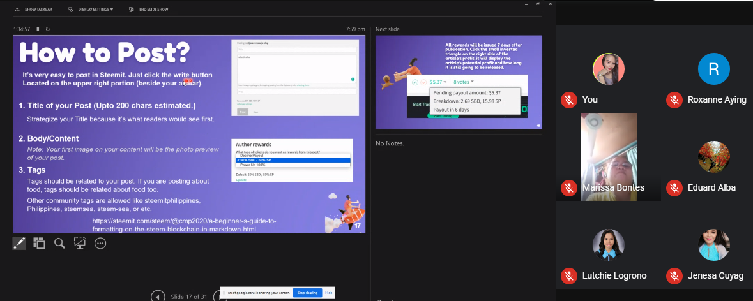Viewport: 753px width, 301px height.
Task: Click the Next slide label
Action: coord(388,29)
